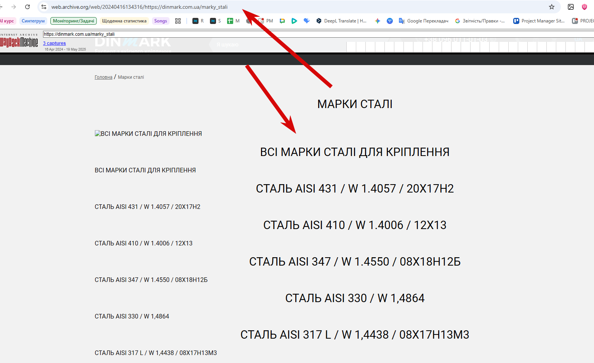Image resolution: width=594 pixels, height=363 pixels.
Task: Open large heading СТАЛЬ AISI 431 / W 1.4057
Action: pyautogui.click(x=355, y=189)
